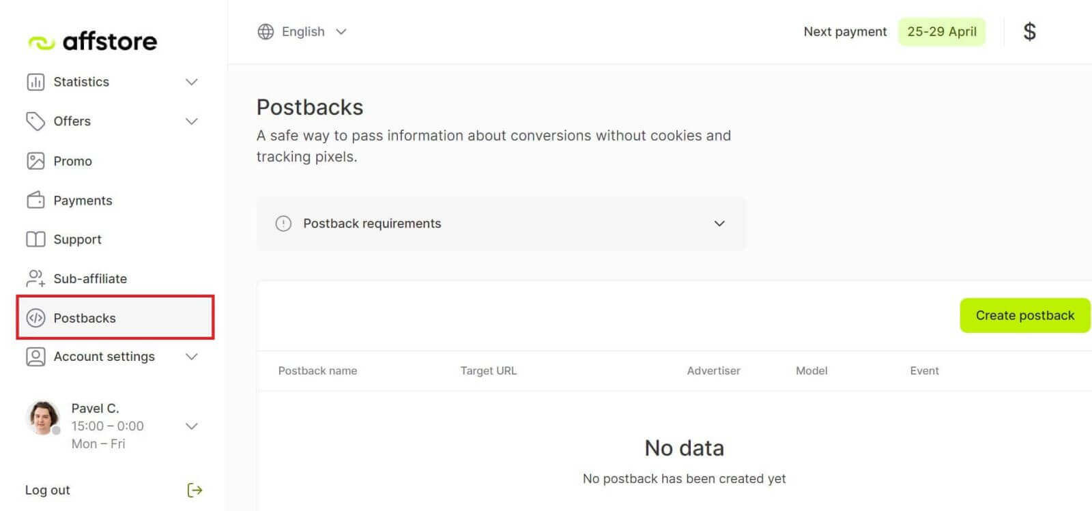Open the English language dropdown
The height and width of the screenshot is (511, 1092).
pos(302,31)
